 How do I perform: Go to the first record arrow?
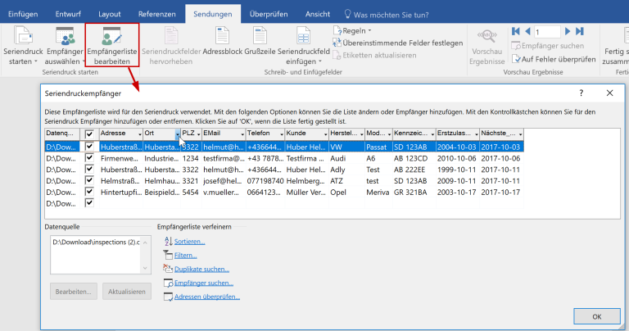516,31
